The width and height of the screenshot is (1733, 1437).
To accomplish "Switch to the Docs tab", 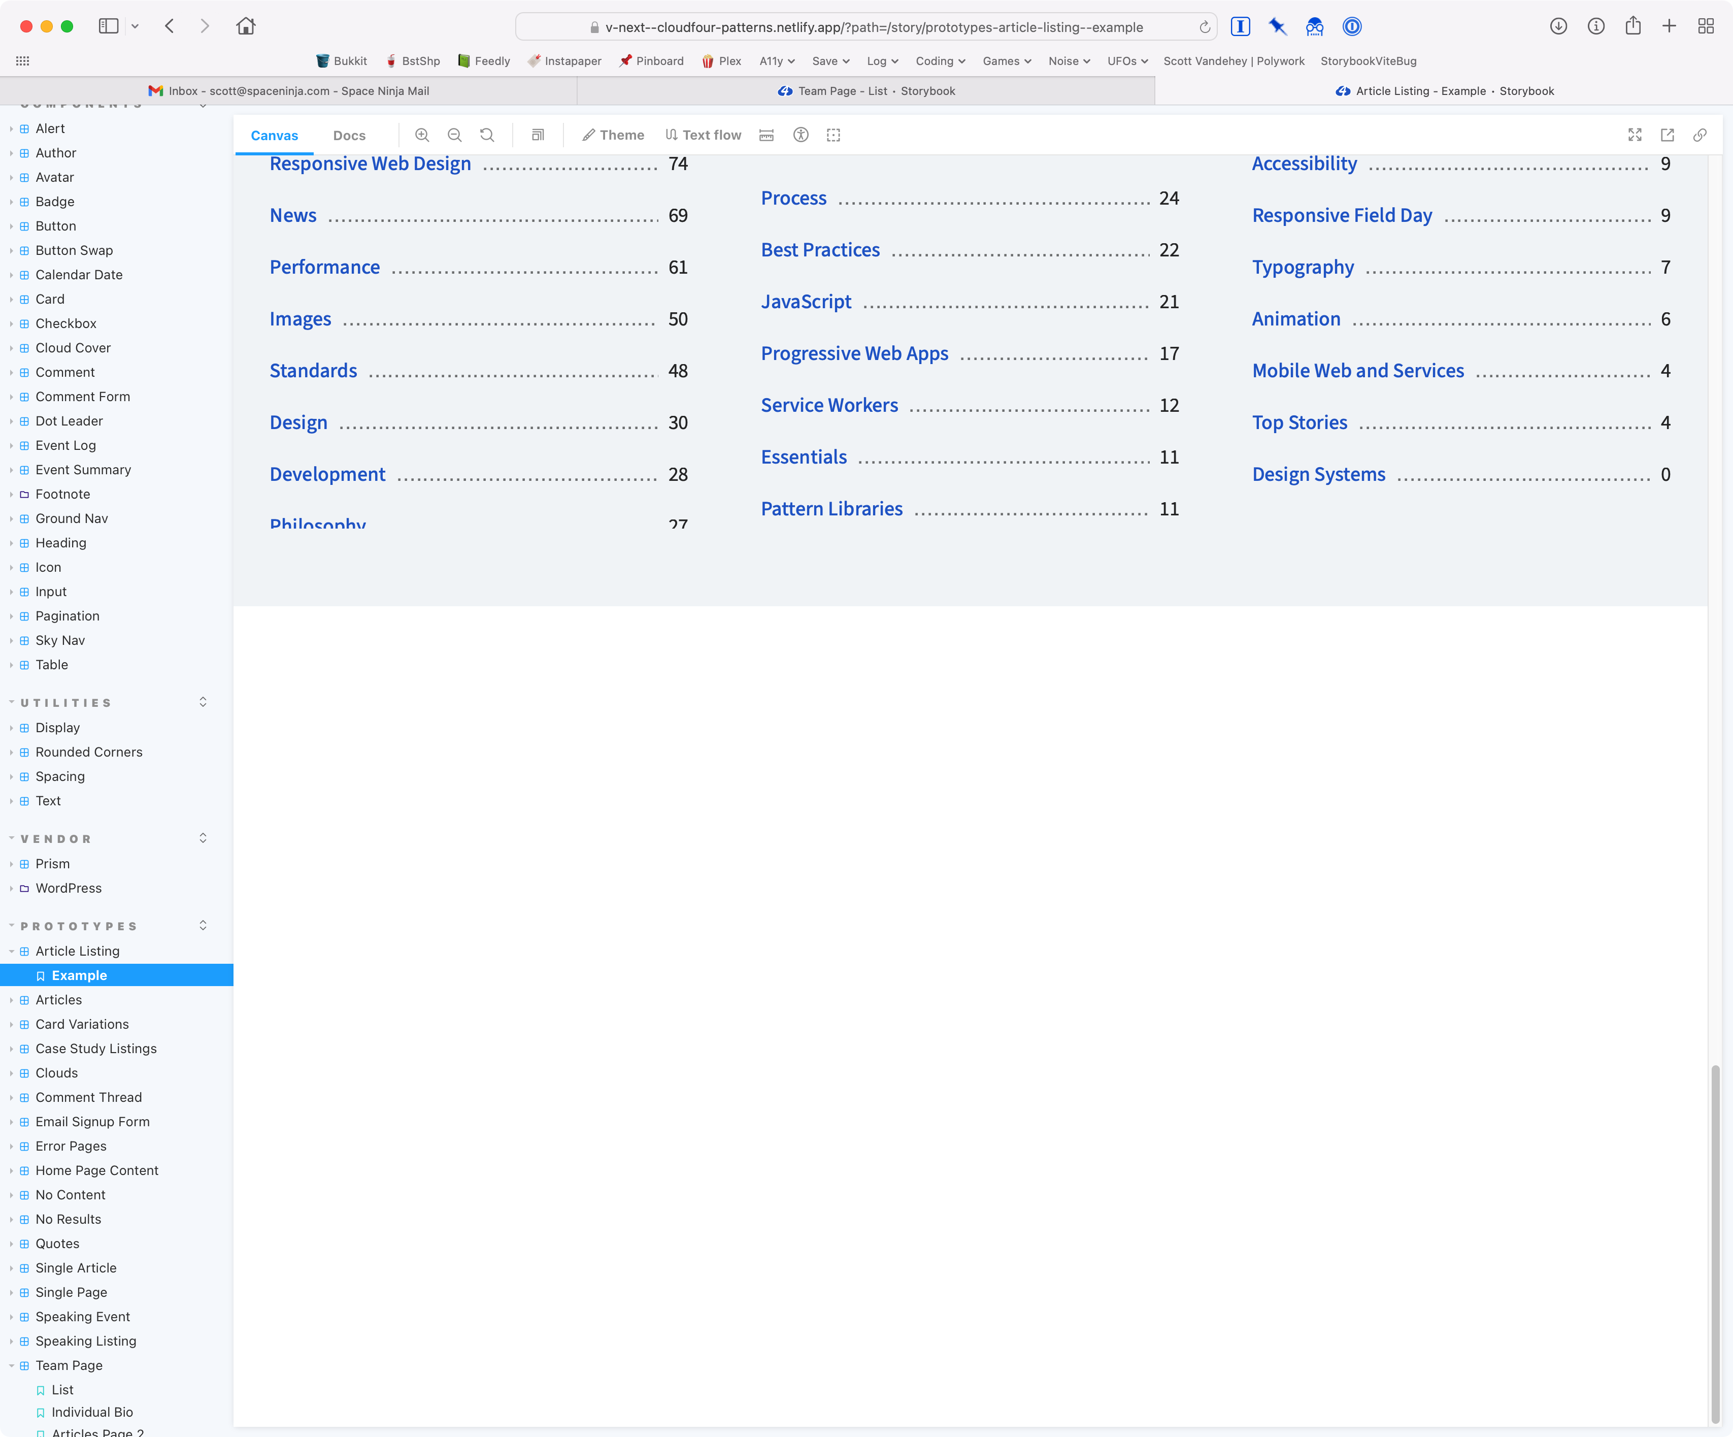I will [x=349, y=136].
